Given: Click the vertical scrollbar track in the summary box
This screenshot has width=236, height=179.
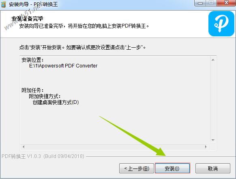Looking at the screenshot, I should coord(213,100).
